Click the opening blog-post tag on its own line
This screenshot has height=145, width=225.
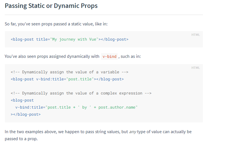point(22,100)
